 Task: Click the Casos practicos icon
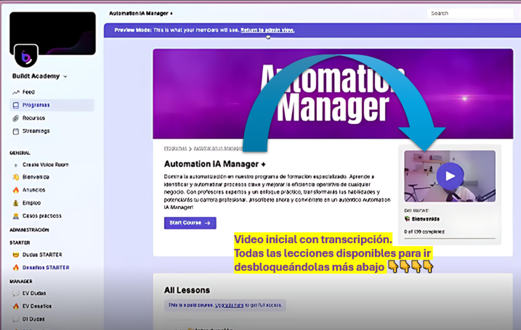click(x=15, y=216)
